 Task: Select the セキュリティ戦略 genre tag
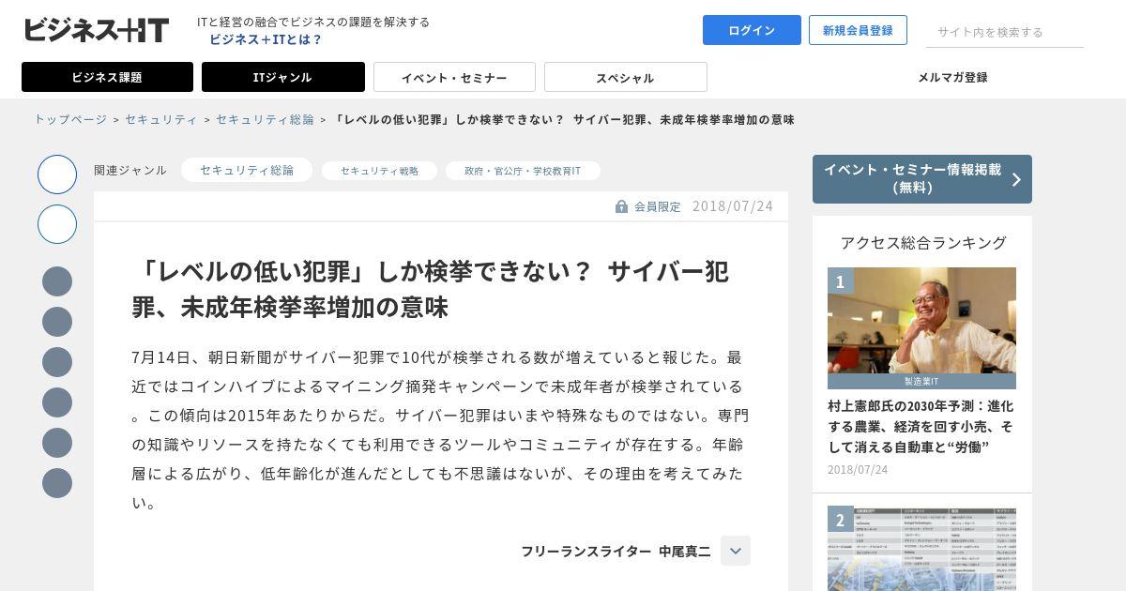pos(379,171)
